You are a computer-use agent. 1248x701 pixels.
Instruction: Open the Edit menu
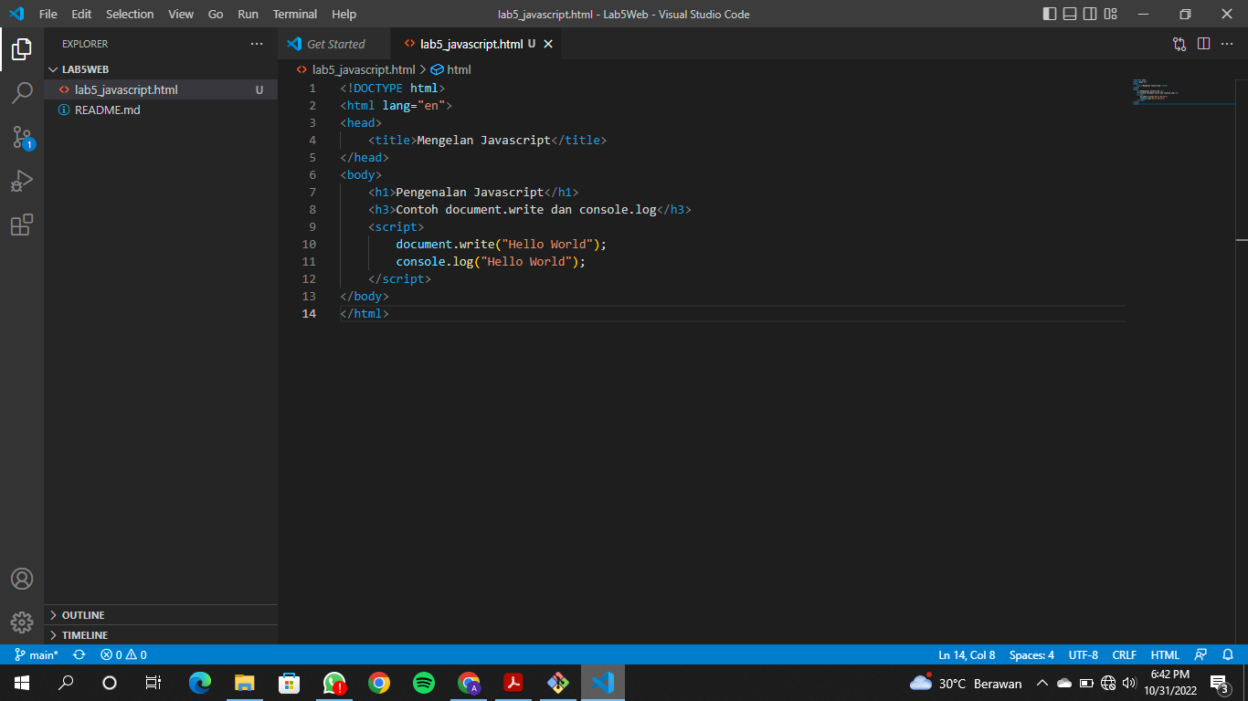pyautogui.click(x=81, y=14)
